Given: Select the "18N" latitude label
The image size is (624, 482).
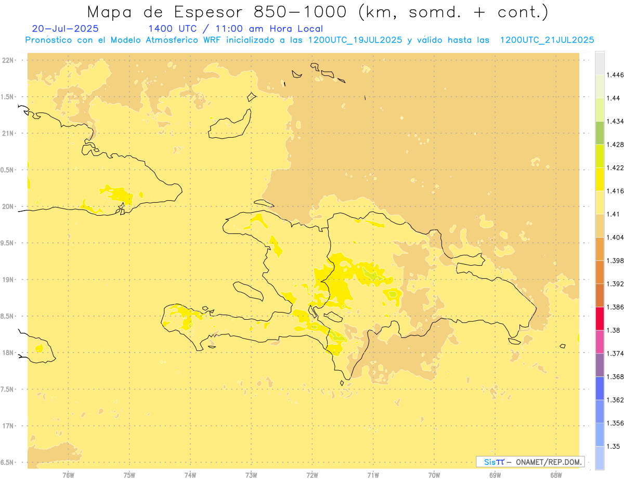Looking at the screenshot, I should click(x=8, y=353).
